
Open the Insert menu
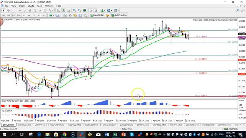pos(22,6)
